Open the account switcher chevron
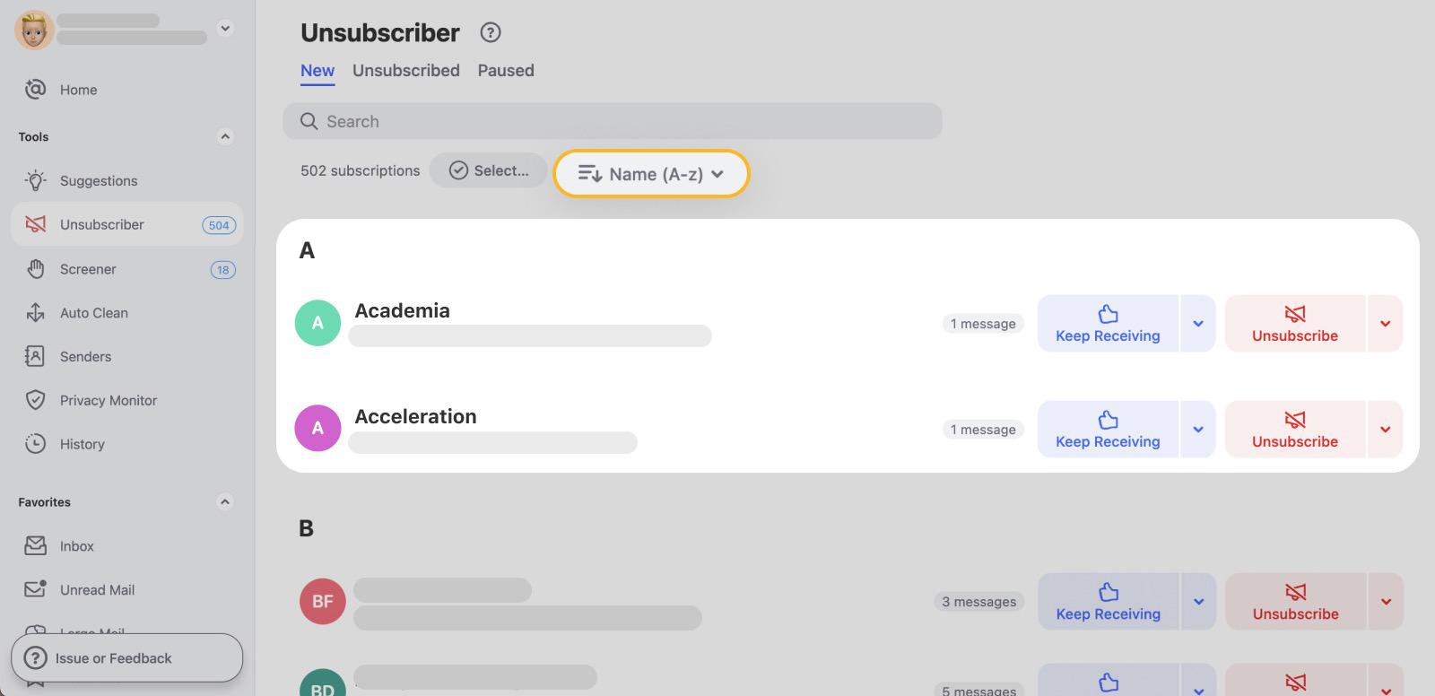1435x696 pixels. pyautogui.click(x=225, y=28)
